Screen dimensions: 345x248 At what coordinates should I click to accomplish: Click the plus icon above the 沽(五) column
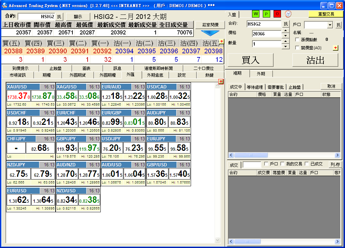coord(221,41)
